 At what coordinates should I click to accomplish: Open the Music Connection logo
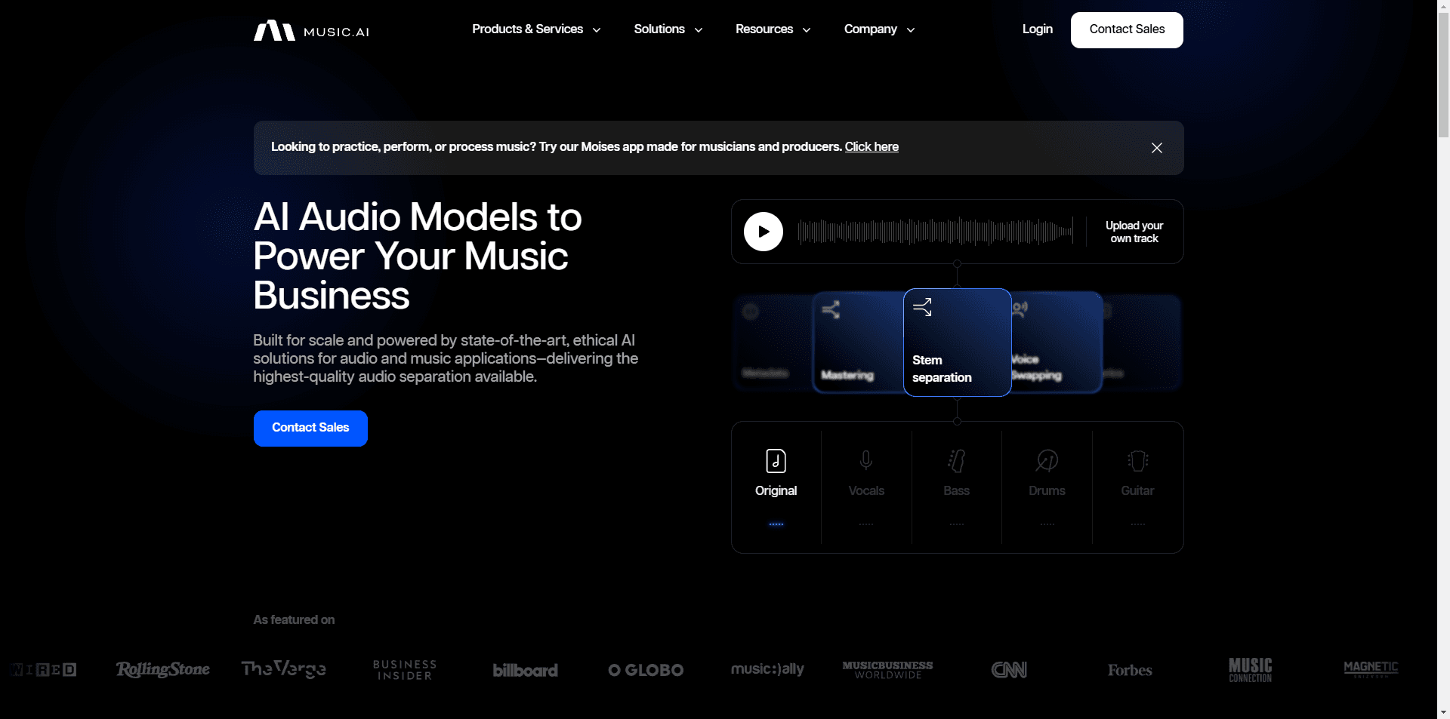coord(1251,670)
